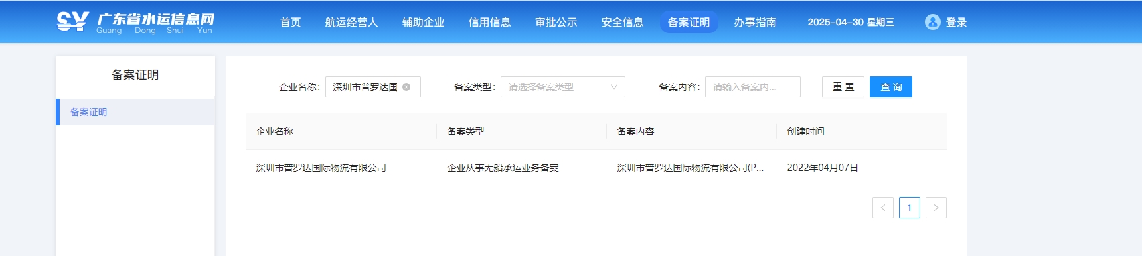1142x256 pixels.
Task: Open the 信用信息 menu
Action: point(489,22)
